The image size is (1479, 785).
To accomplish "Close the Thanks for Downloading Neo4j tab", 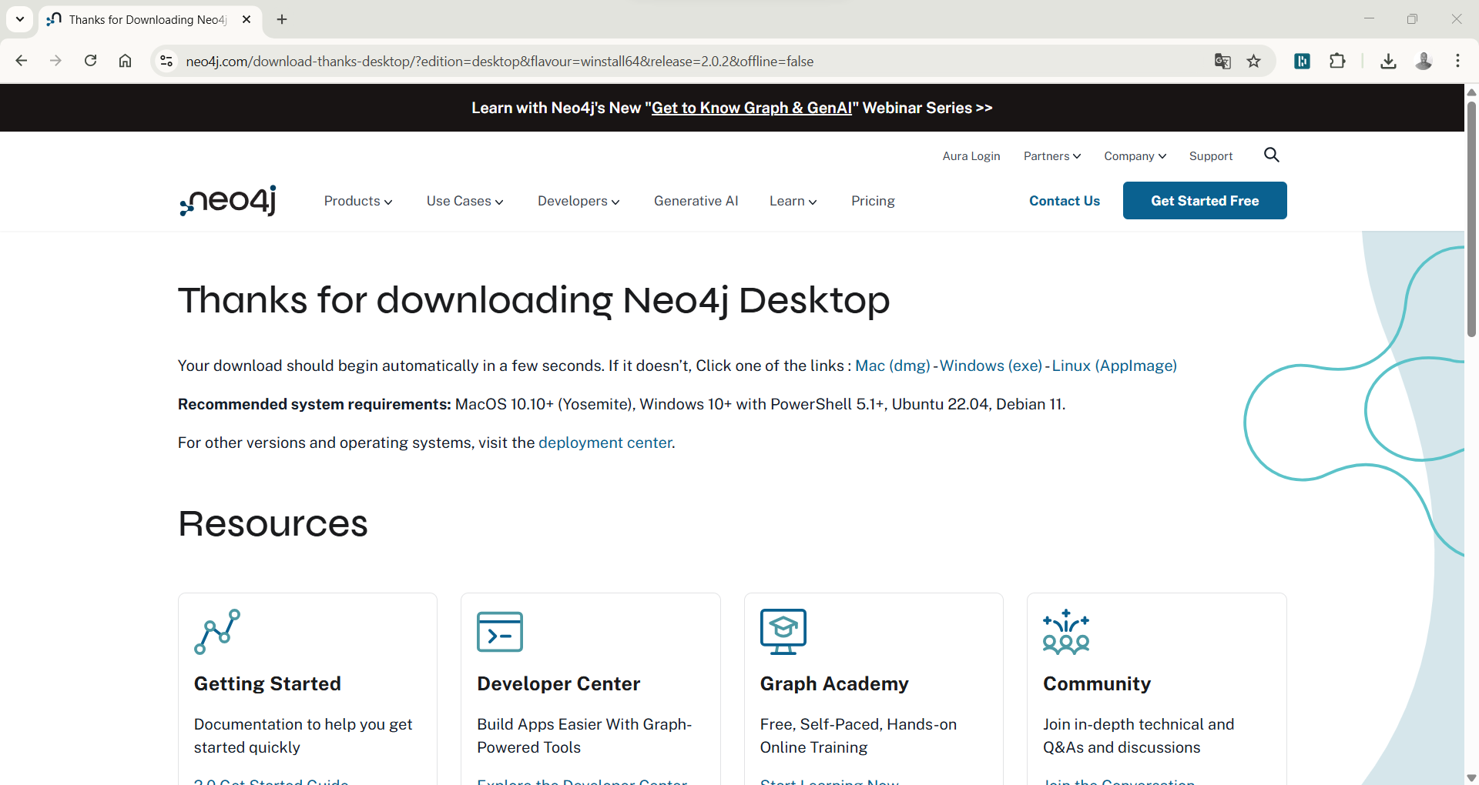I will (x=246, y=19).
